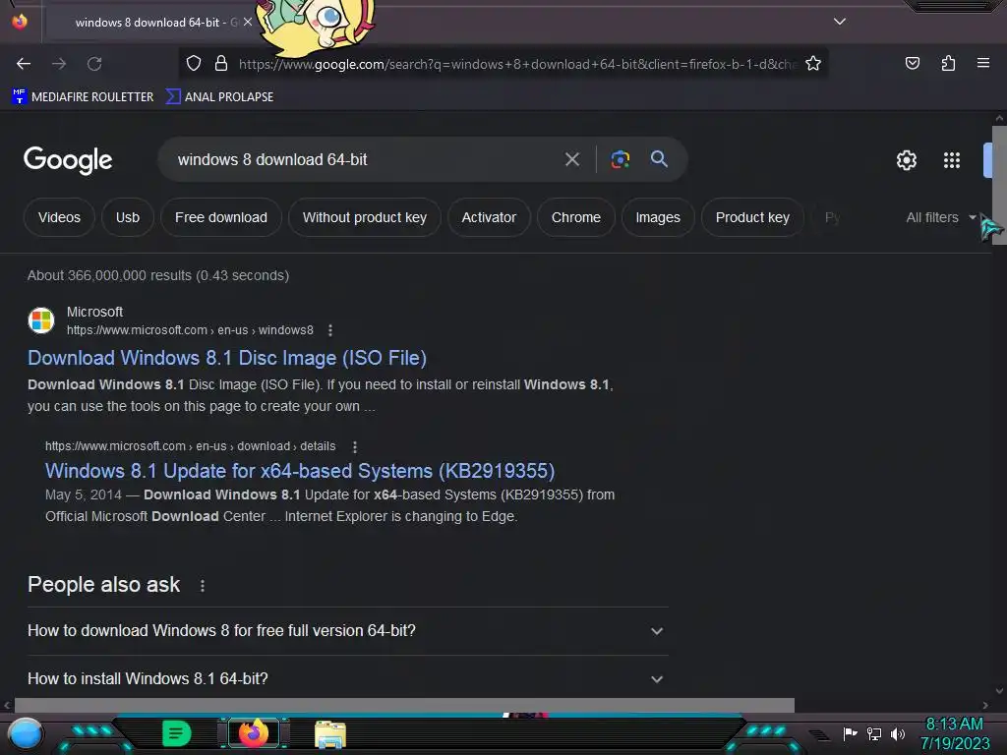The height and width of the screenshot is (755, 1007).
Task: Select the Chrome filter chip
Action: click(x=576, y=217)
